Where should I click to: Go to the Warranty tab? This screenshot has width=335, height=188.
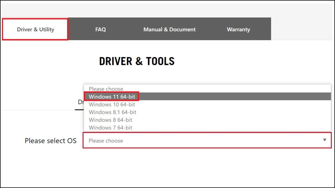[x=238, y=29]
